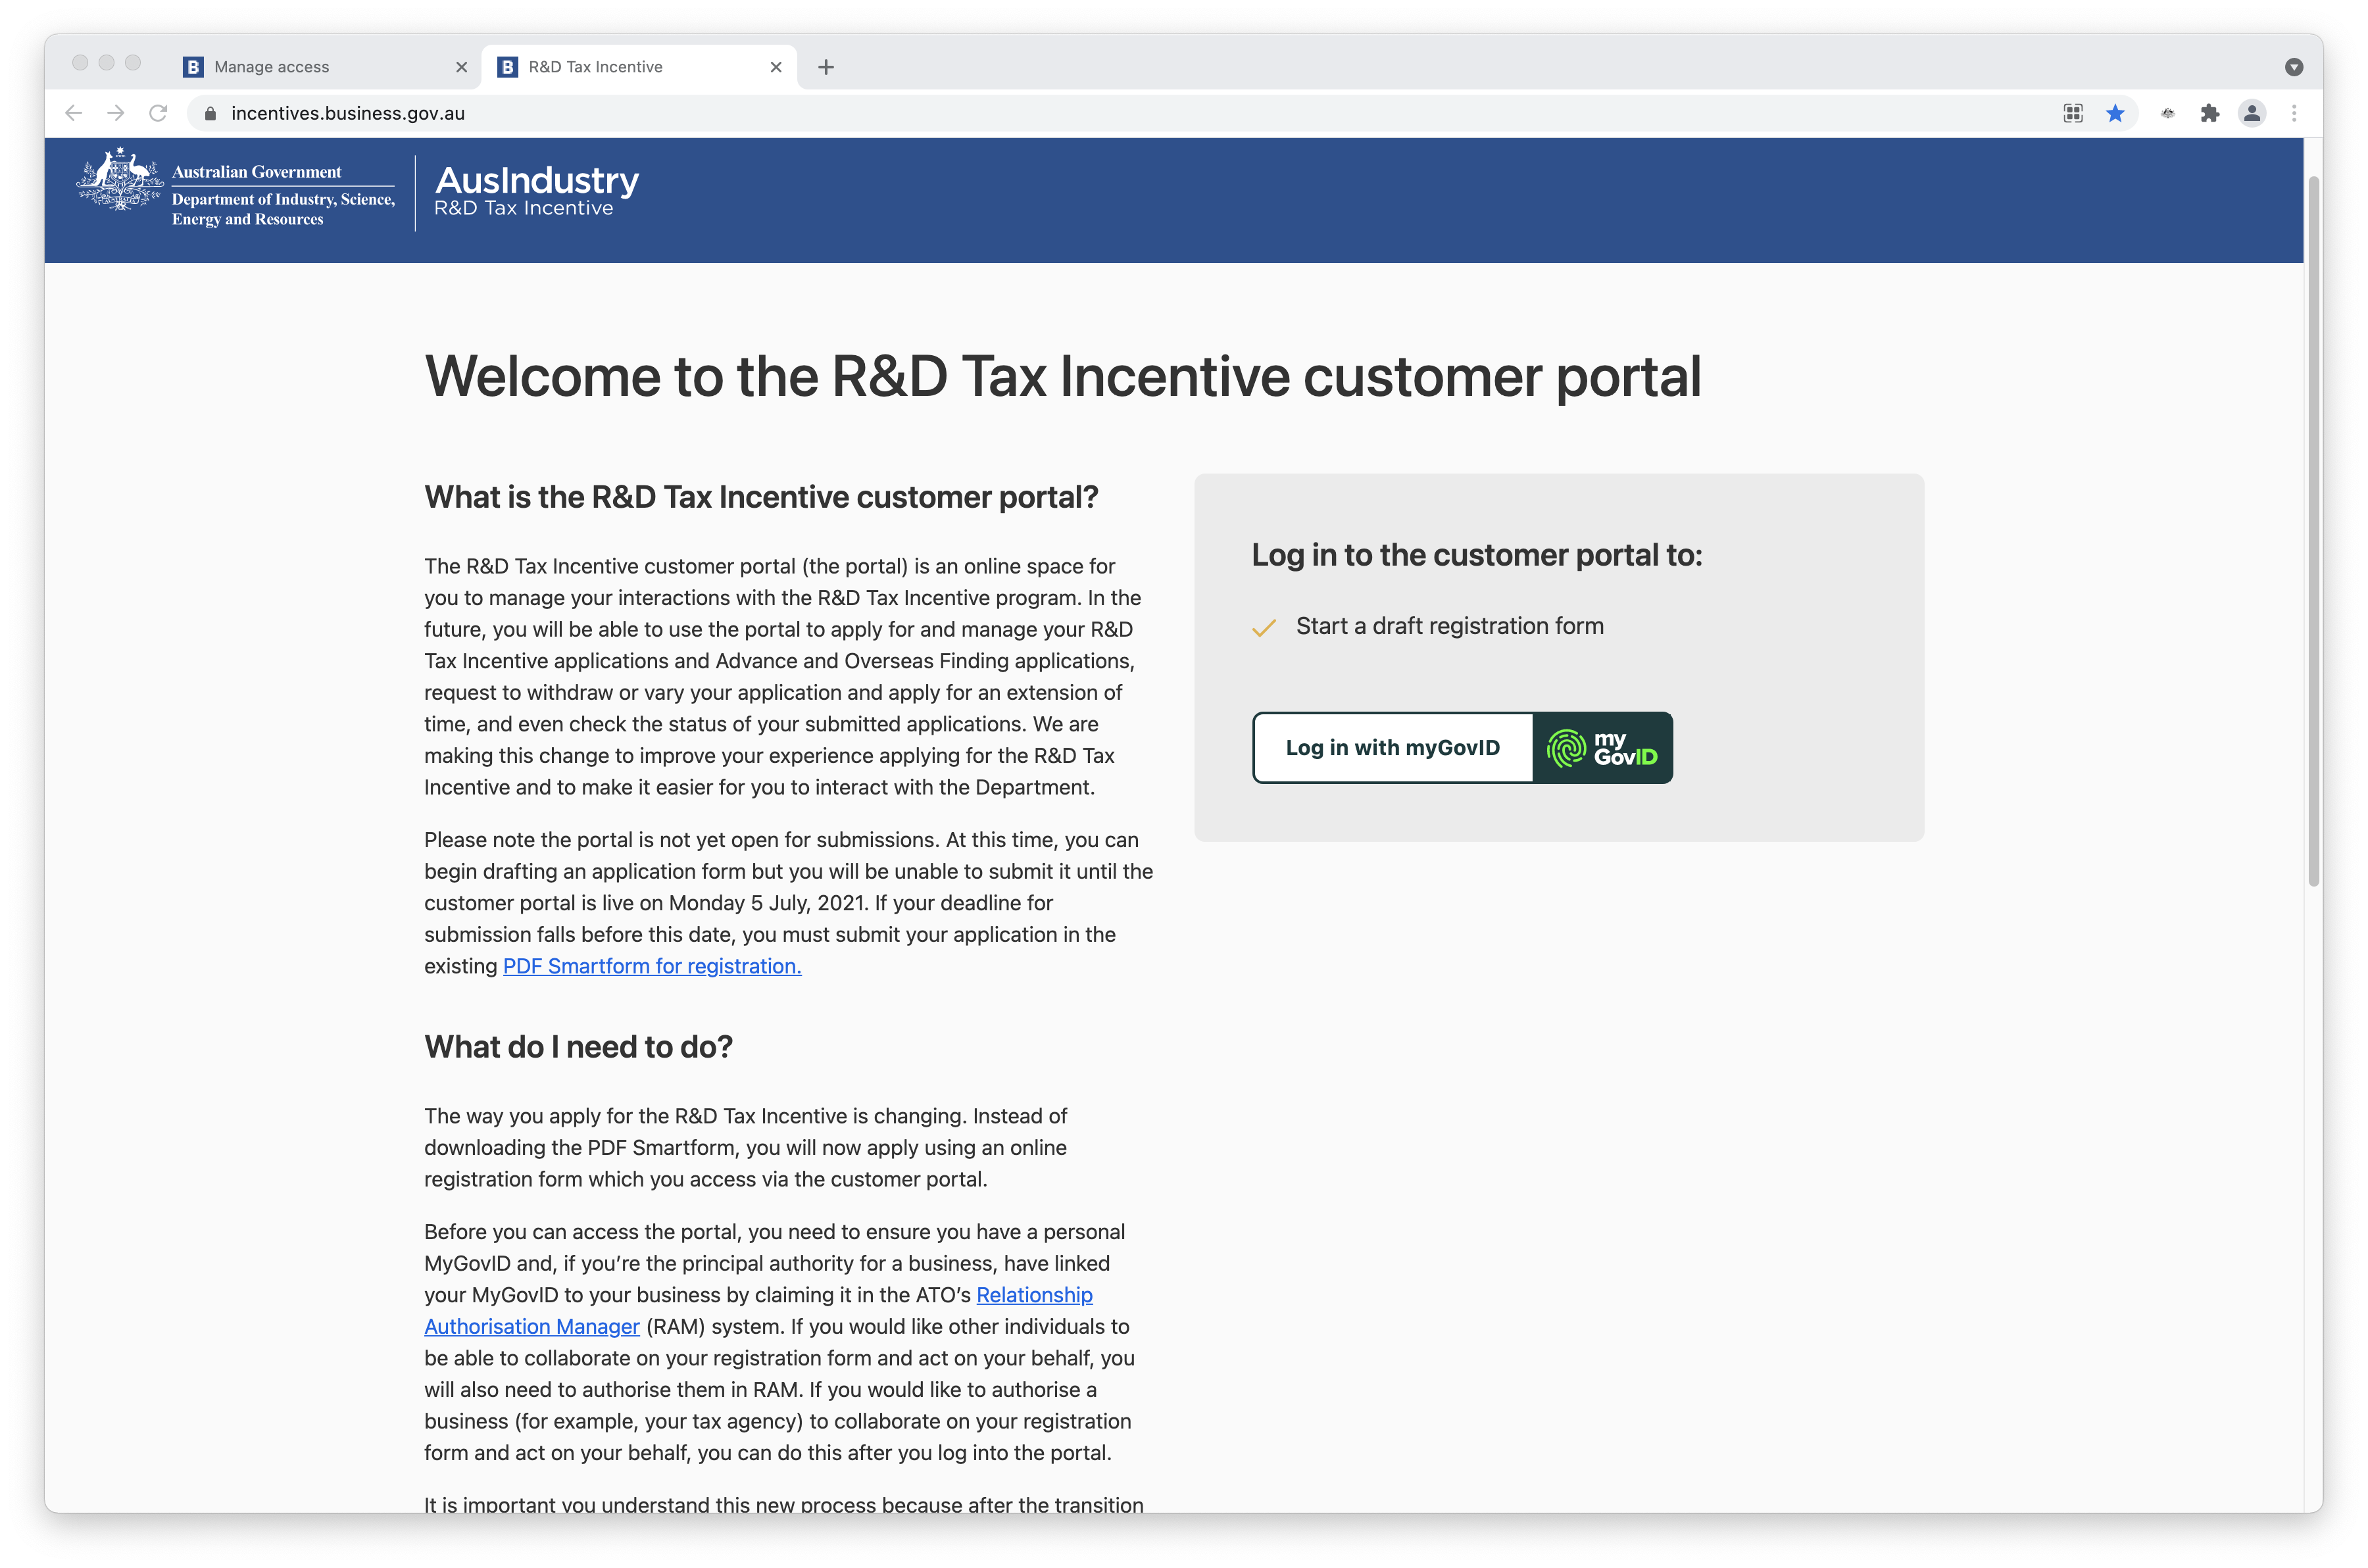This screenshot has width=2368, height=1568.
Task: Switch to the Manage access tab
Action: pos(300,67)
